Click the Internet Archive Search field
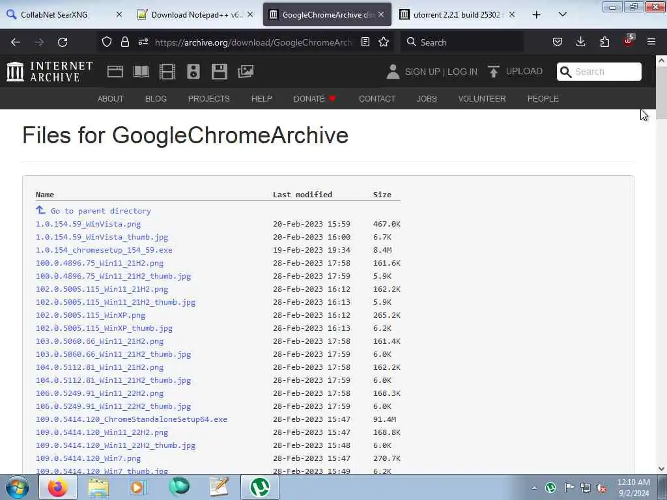 coord(599,72)
